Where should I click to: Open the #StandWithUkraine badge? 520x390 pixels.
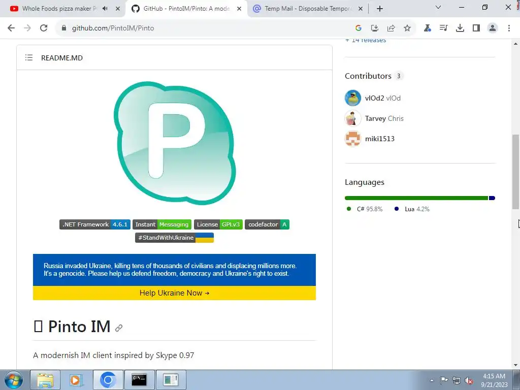tap(175, 238)
